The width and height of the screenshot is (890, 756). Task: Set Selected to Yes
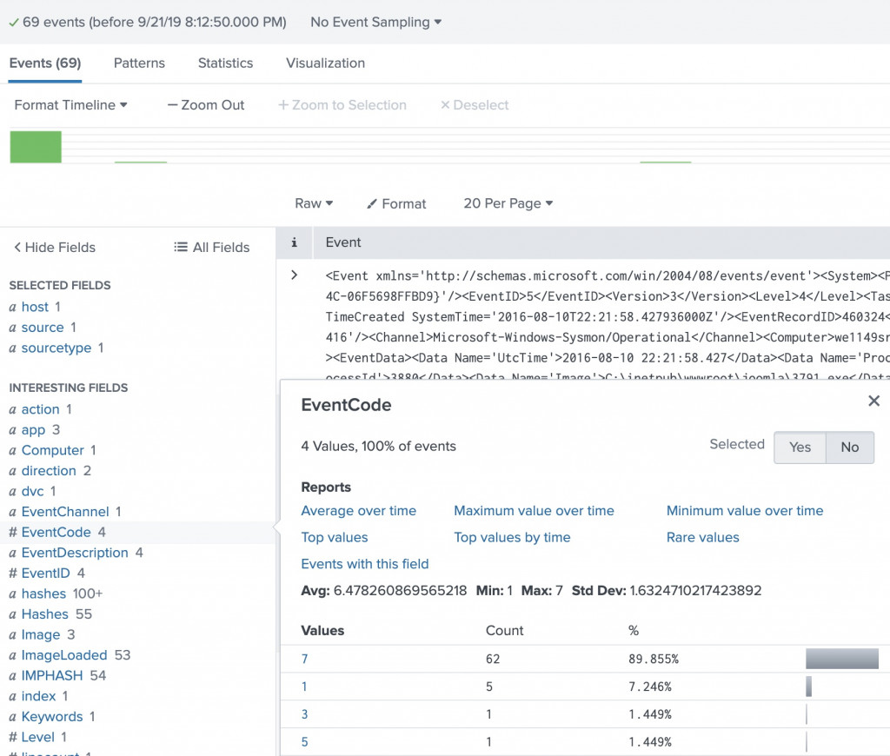coord(800,447)
